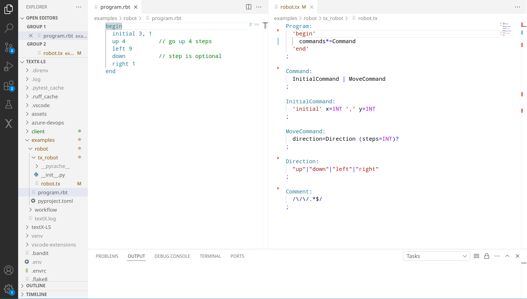The height and width of the screenshot is (299, 527).
Task: Clear the output panel
Action: 476,256
